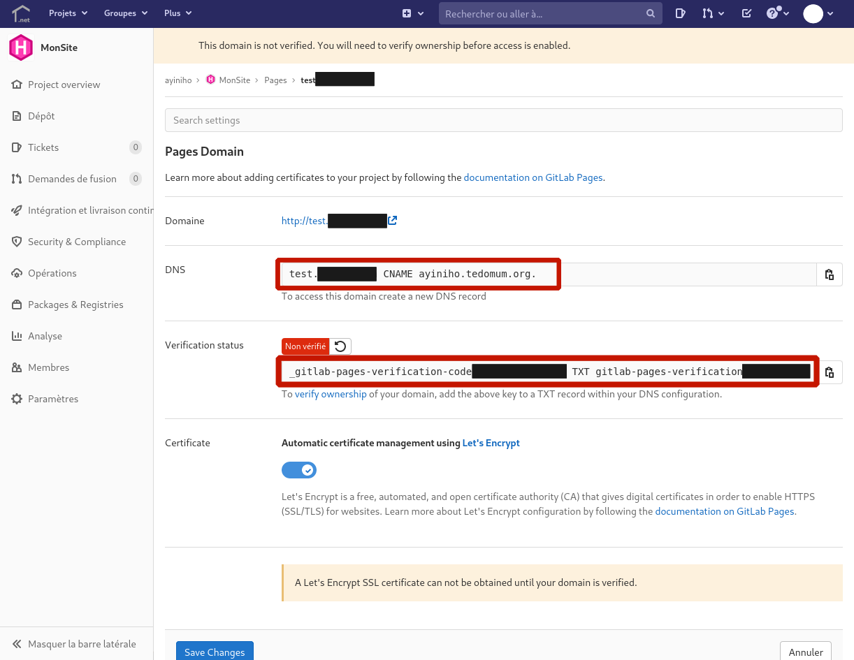Open the Groupes dropdown menu
Screen dimensions: 854x660
coord(126,13)
